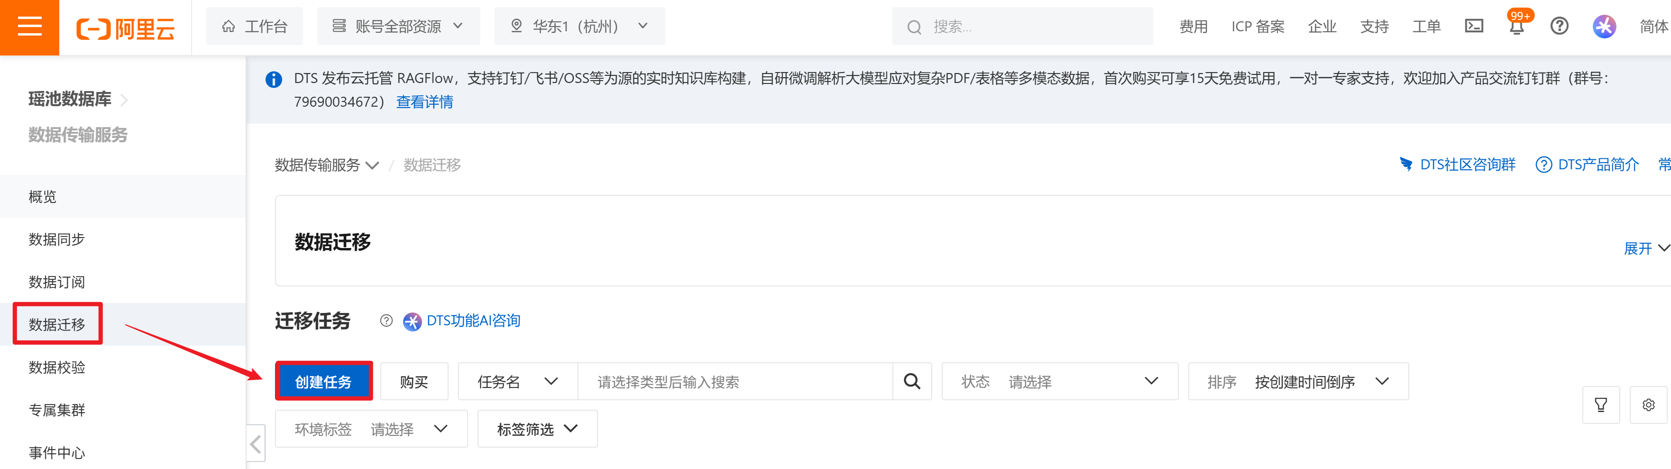The height and width of the screenshot is (469, 1671).
Task: Select 事件中心 in the sidebar
Action: click(123, 452)
